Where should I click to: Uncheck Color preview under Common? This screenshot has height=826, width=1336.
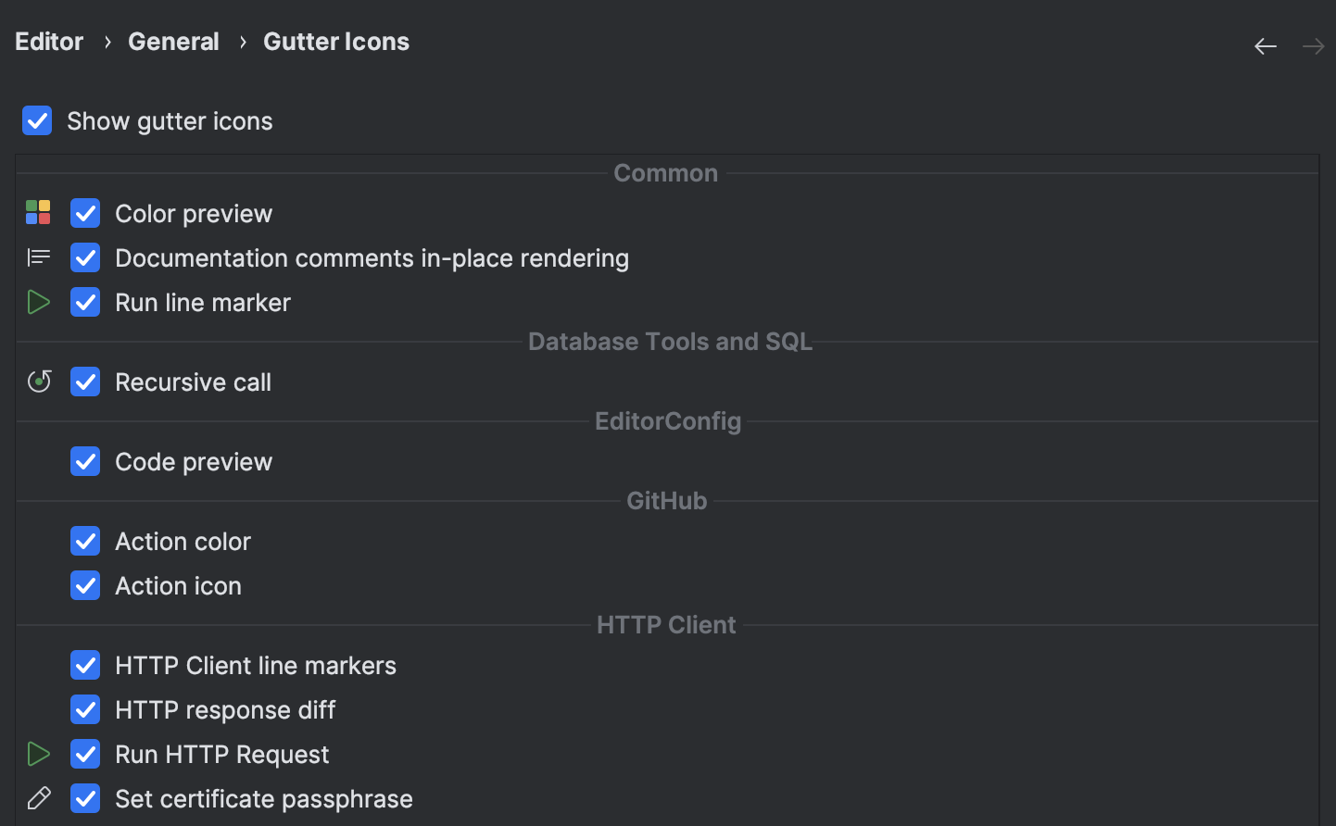(85, 213)
